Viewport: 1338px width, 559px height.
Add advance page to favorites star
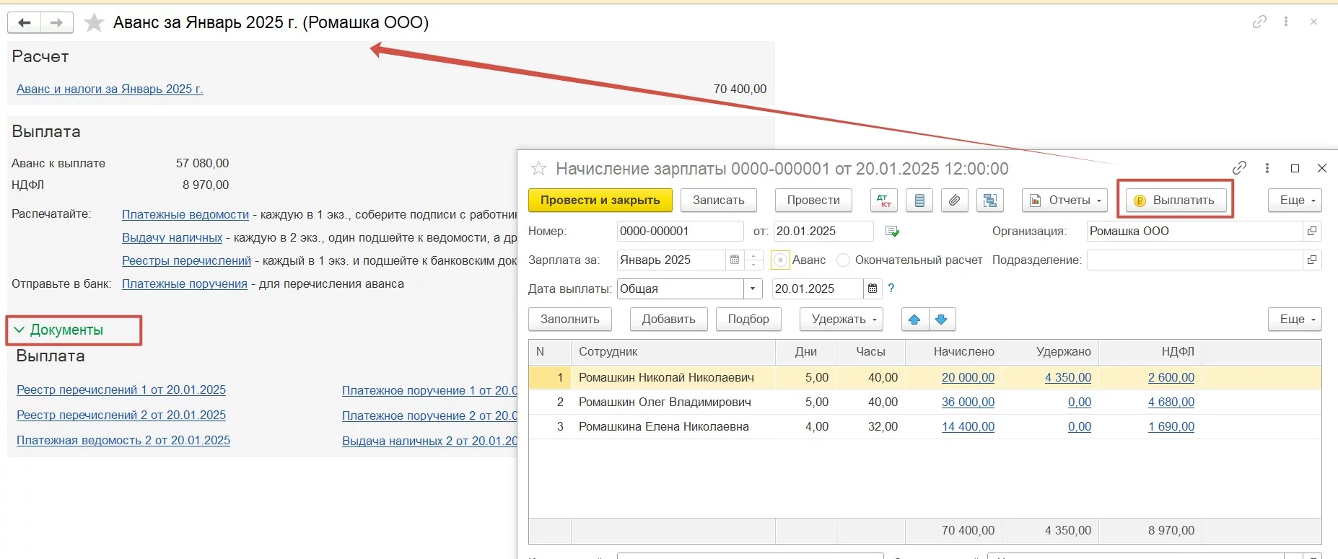[x=94, y=23]
